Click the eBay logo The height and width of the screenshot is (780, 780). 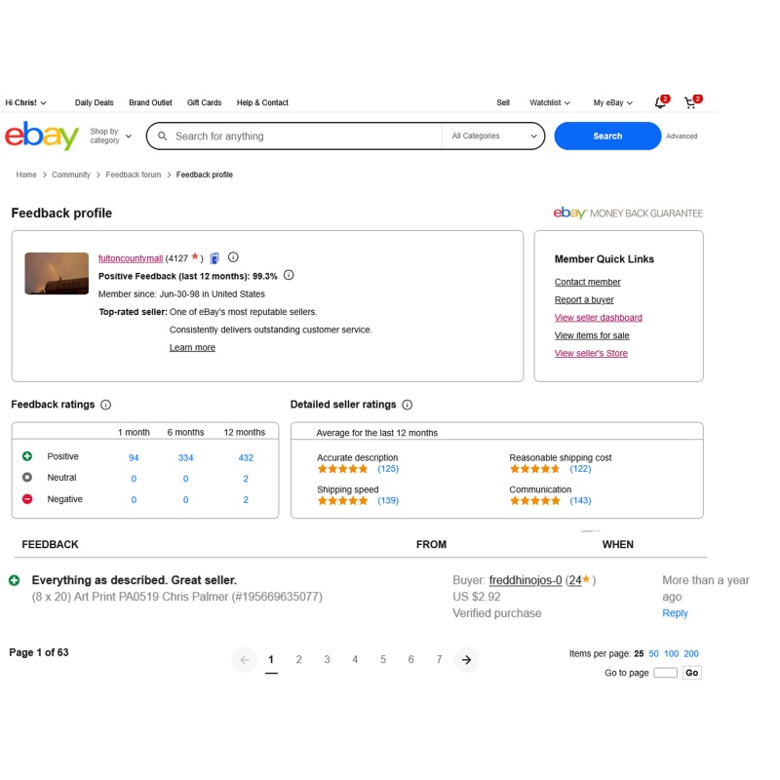[42, 136]
